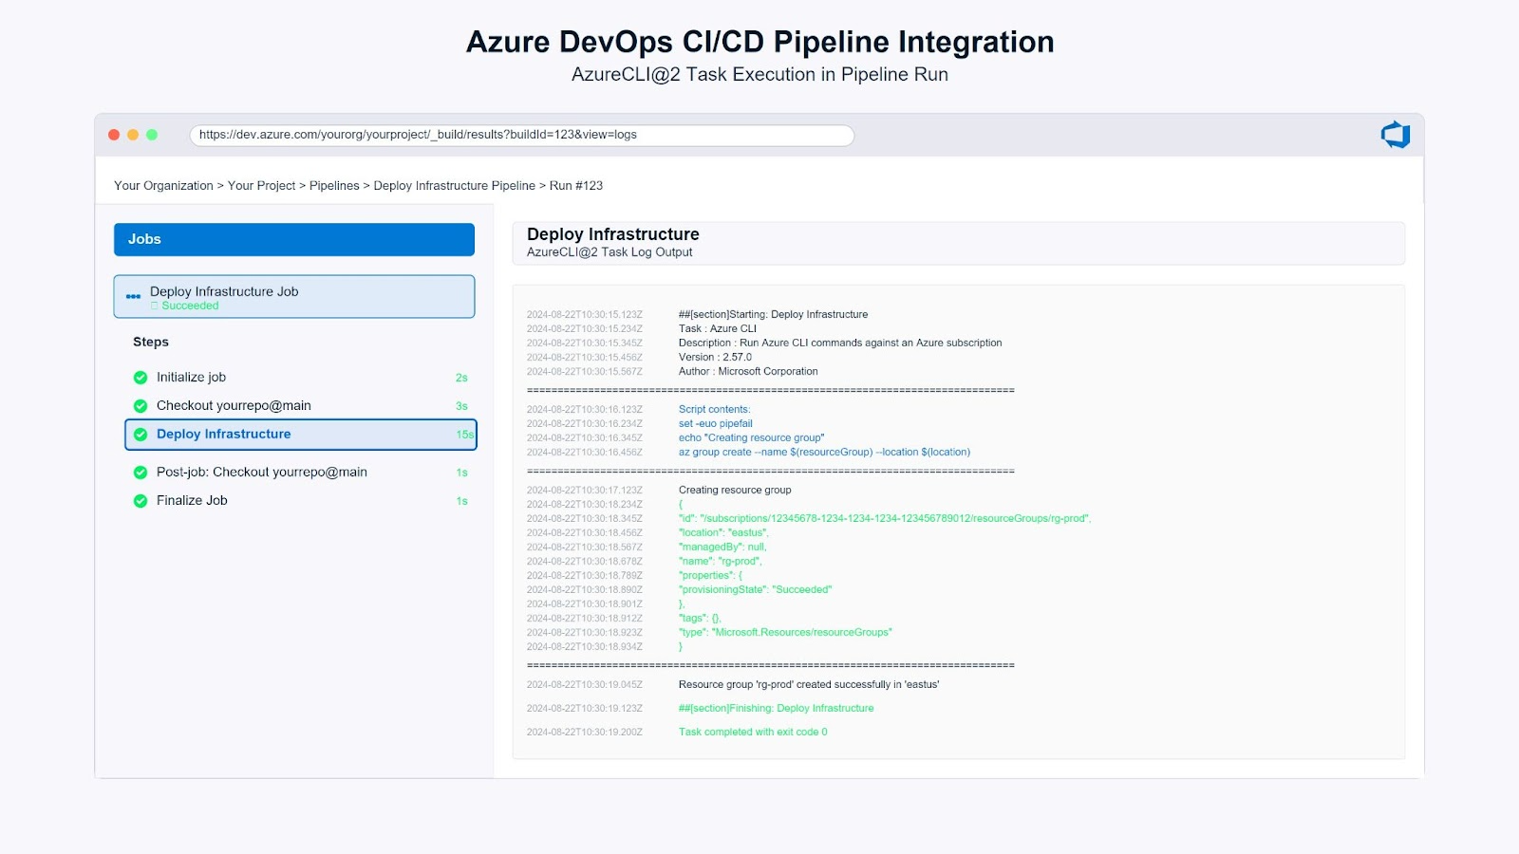Click inside the browser address bar

point(522,135)
